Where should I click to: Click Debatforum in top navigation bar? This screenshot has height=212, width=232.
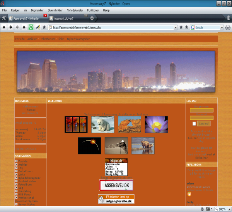pos(47,39)
